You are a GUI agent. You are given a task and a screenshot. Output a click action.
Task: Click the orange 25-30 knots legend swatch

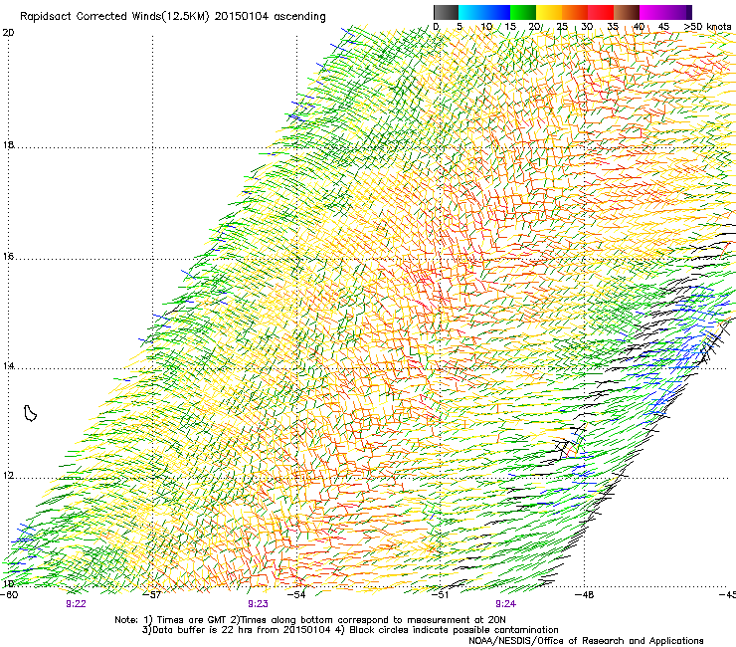point(575,12)
